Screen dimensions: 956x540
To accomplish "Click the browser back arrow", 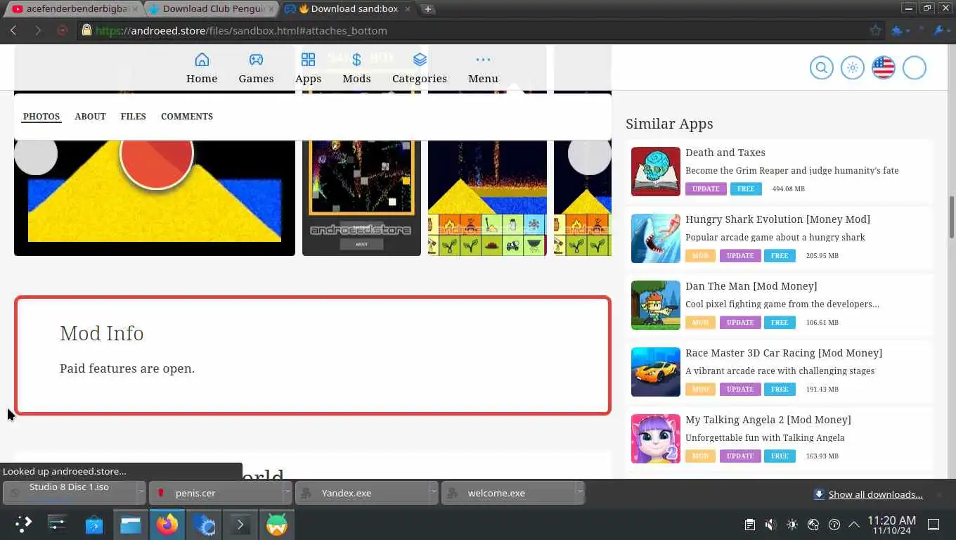I will (13, 30).
